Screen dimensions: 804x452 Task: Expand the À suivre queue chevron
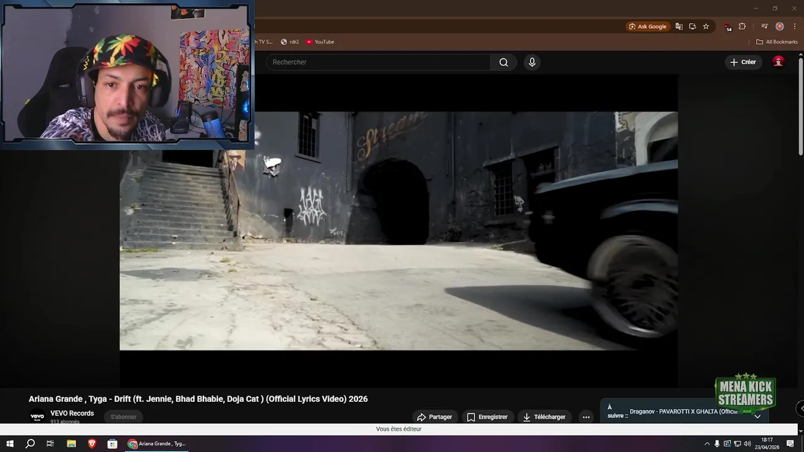(x=757, y=416)
